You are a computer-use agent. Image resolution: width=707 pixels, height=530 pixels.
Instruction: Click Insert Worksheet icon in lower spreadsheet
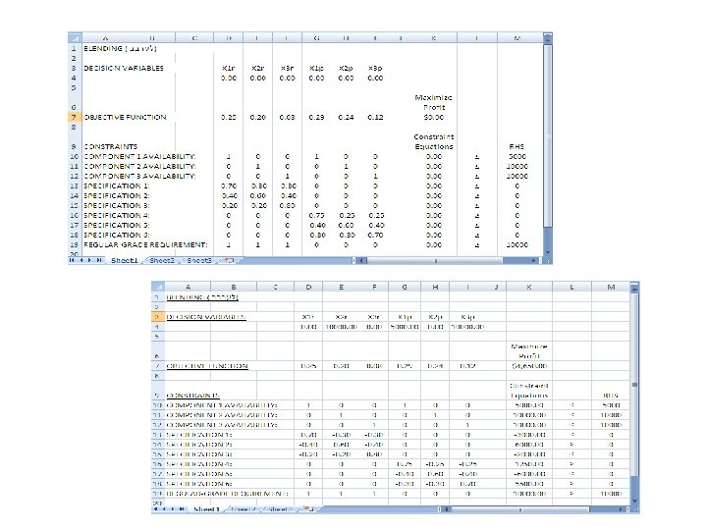point(308,508)
